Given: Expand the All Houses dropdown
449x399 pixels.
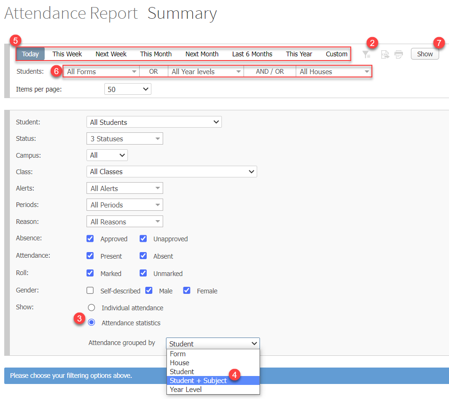Looking at the screenshot, I should (333, 71).
